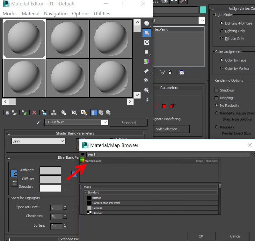Toggle the checkered Background pattern icon
The width and height of the screenshot is (255, 241).
(x=147, y=42)
